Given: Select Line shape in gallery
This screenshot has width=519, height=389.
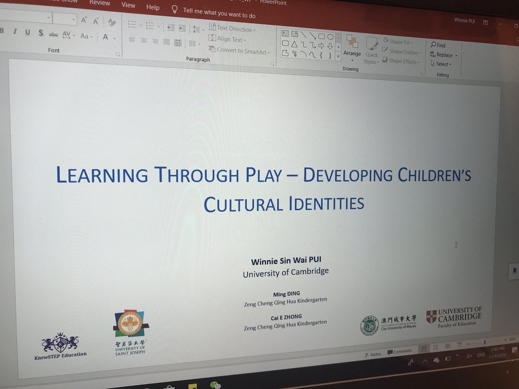Looking at the screenshot, I should tap(304, 35).
